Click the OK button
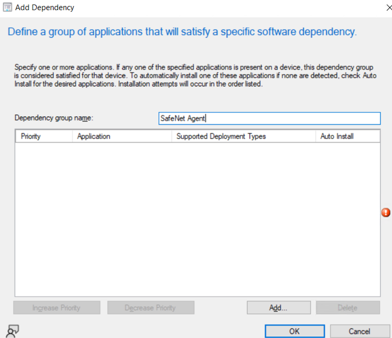 pos(295,331)
